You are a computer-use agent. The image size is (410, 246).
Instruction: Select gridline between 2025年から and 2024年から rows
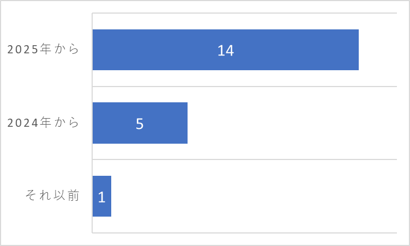[x=244, y=86]
